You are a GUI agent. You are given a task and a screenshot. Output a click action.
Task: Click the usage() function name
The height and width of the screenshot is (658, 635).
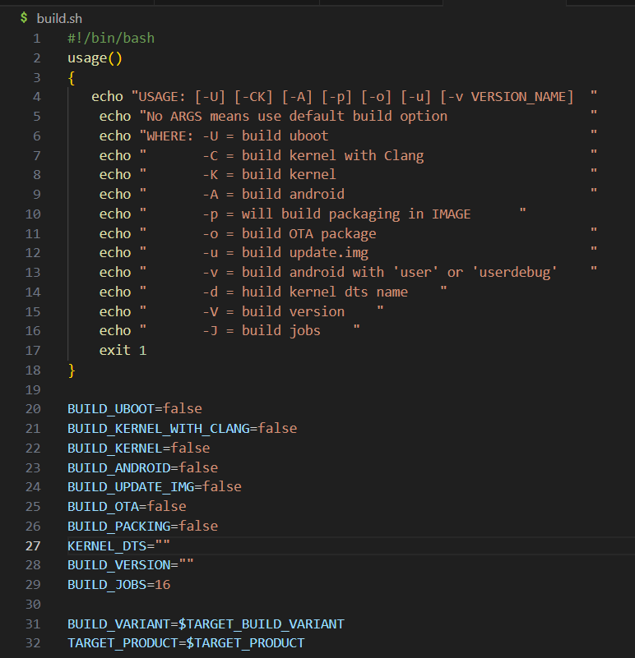pyautogui.click(x=95, y=58)
